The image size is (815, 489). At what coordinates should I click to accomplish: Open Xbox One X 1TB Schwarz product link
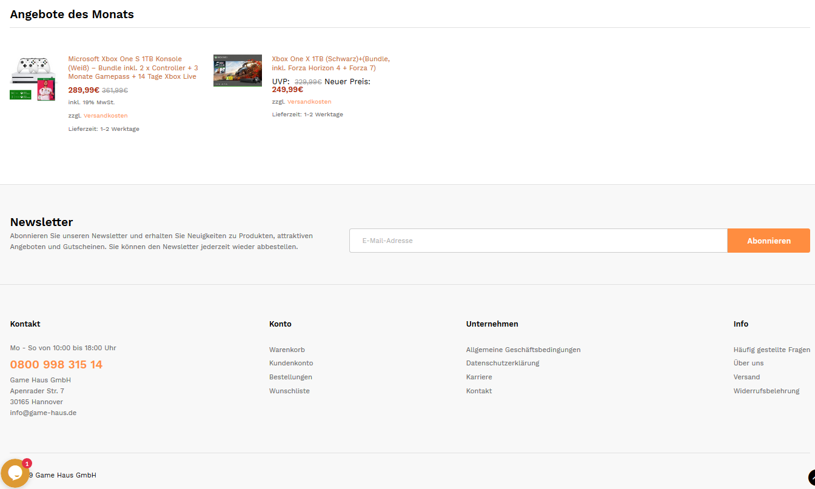[330, 64]
